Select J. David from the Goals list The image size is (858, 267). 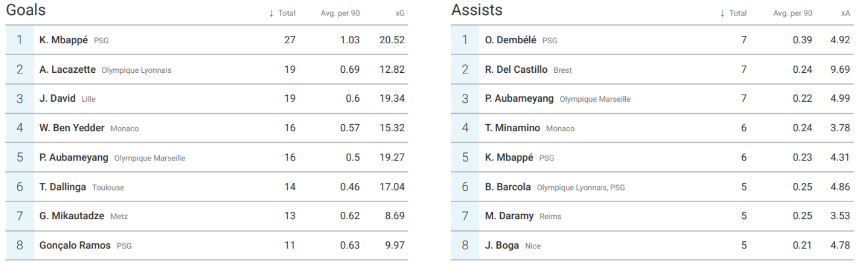coord(57,98)
